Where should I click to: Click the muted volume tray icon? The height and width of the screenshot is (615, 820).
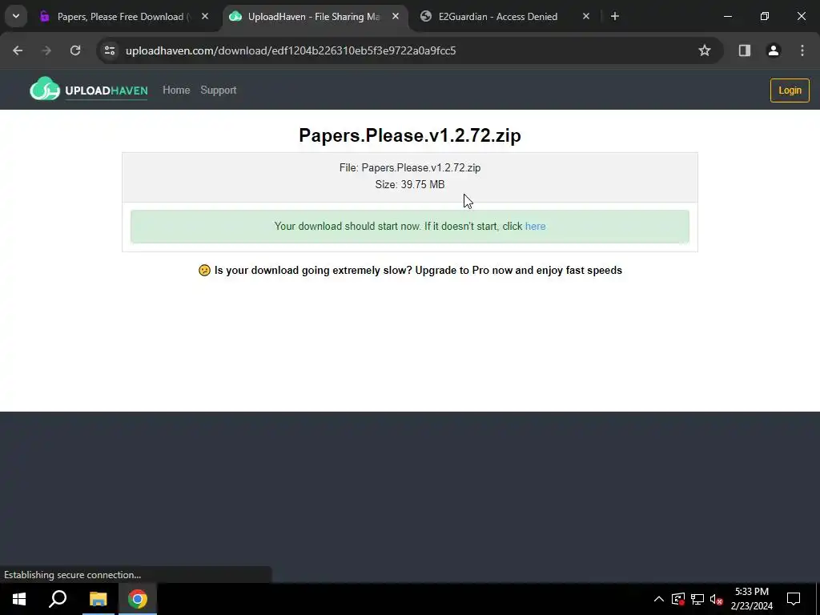(717, 599)
